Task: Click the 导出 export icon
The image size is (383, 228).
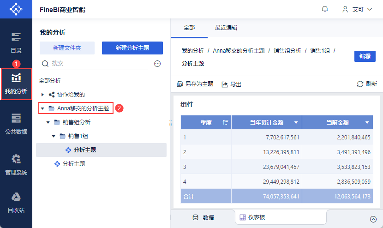Action: [x=225, y=84]
